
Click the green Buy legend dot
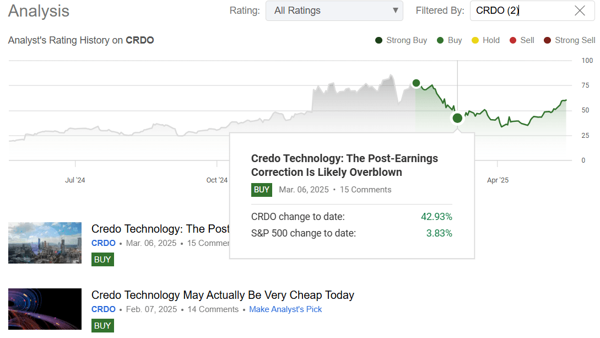click(x=439, y=40)
